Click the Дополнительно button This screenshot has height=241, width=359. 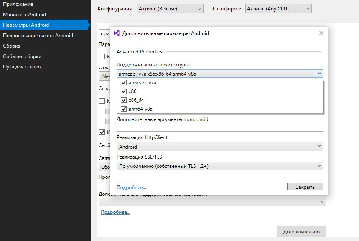point(301,232)
